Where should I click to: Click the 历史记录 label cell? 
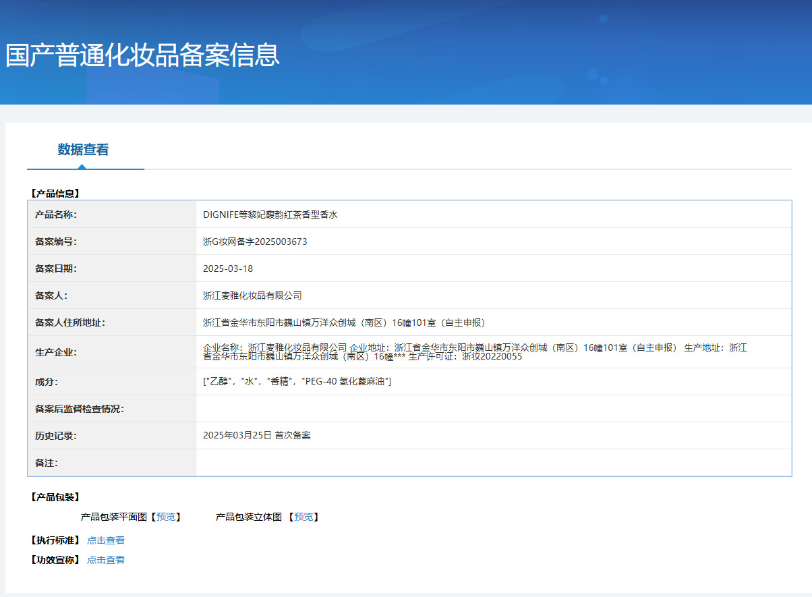[x=112, y=436]
